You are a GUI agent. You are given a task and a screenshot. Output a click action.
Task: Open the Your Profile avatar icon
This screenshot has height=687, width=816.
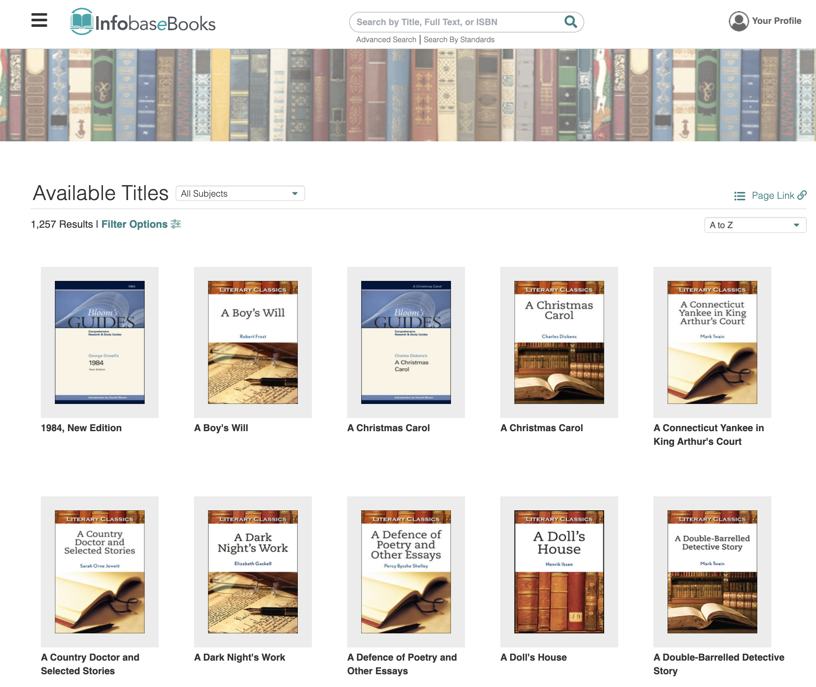(x=739, y=21)
